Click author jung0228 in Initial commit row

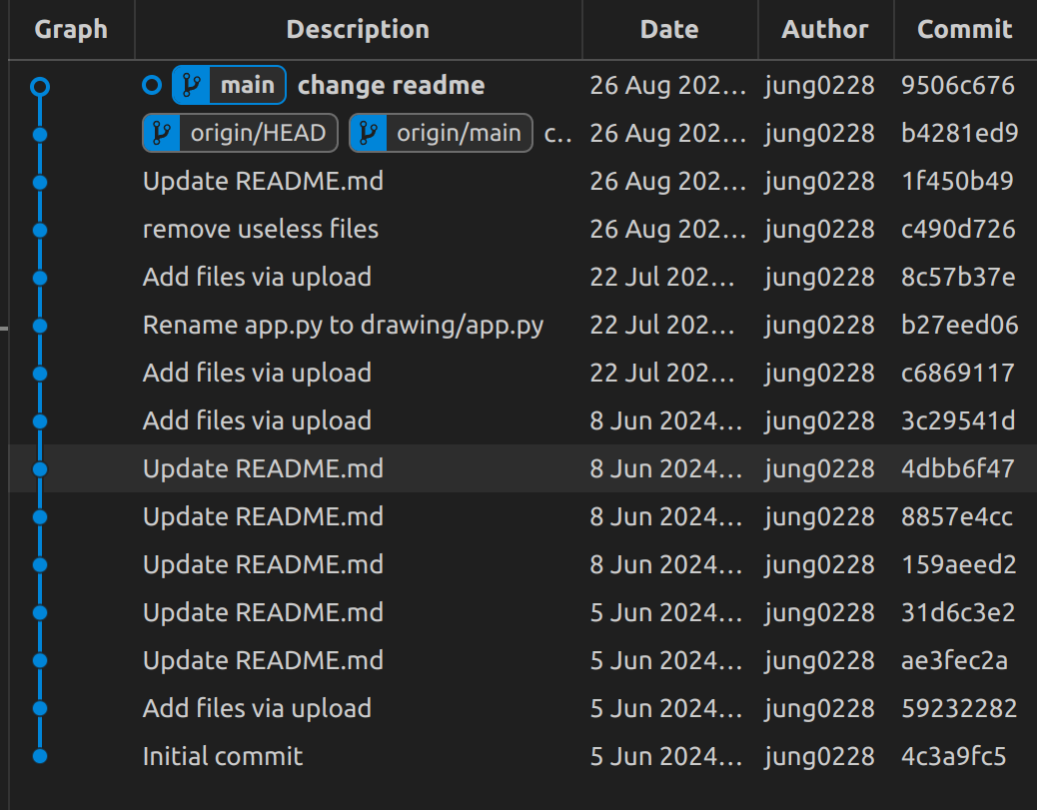click(819, 756)
